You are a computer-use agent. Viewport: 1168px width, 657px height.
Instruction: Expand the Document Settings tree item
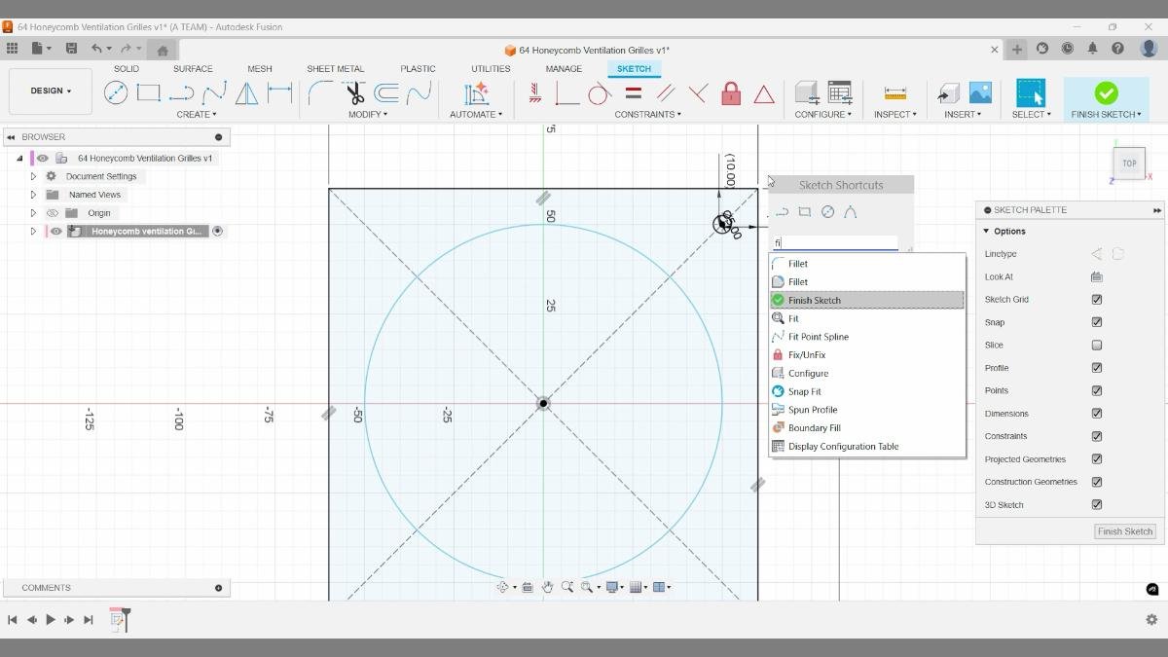33,176
